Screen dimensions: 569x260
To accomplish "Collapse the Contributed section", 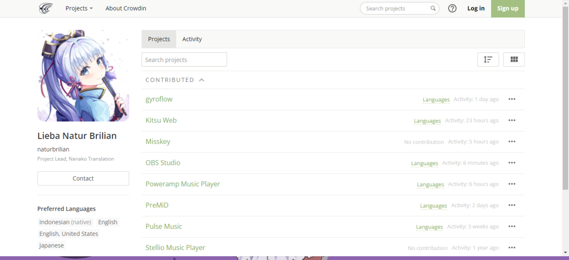I will click(202, 80).
